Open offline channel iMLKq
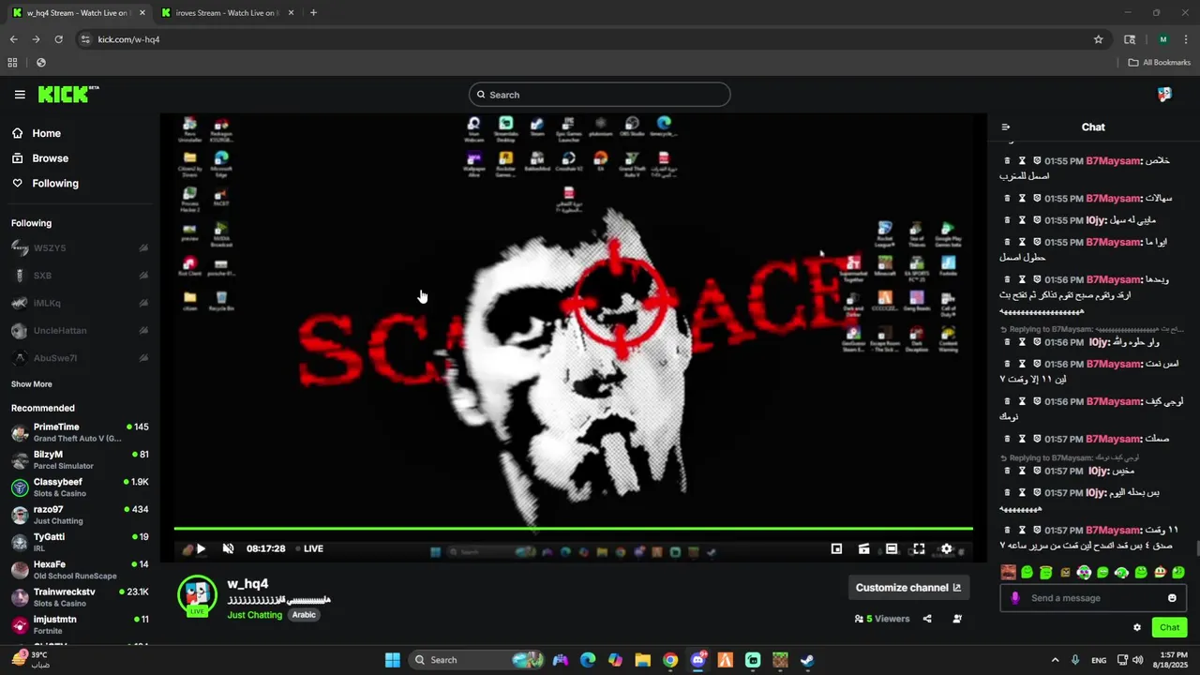 (80, 303)
